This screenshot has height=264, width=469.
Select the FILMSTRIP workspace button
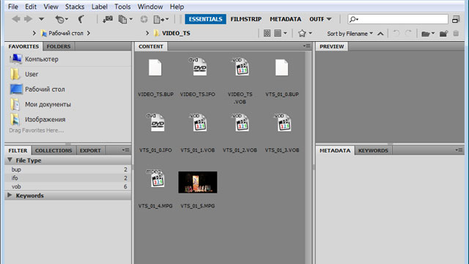coord(246,19)
